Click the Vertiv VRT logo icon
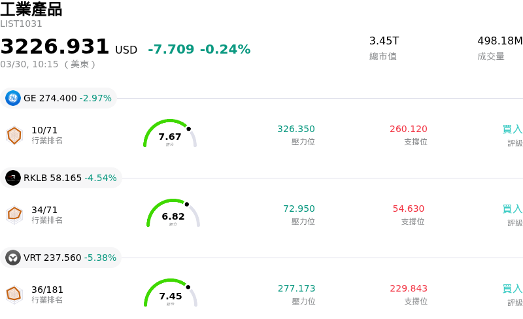523x319 pixels. 13,258
